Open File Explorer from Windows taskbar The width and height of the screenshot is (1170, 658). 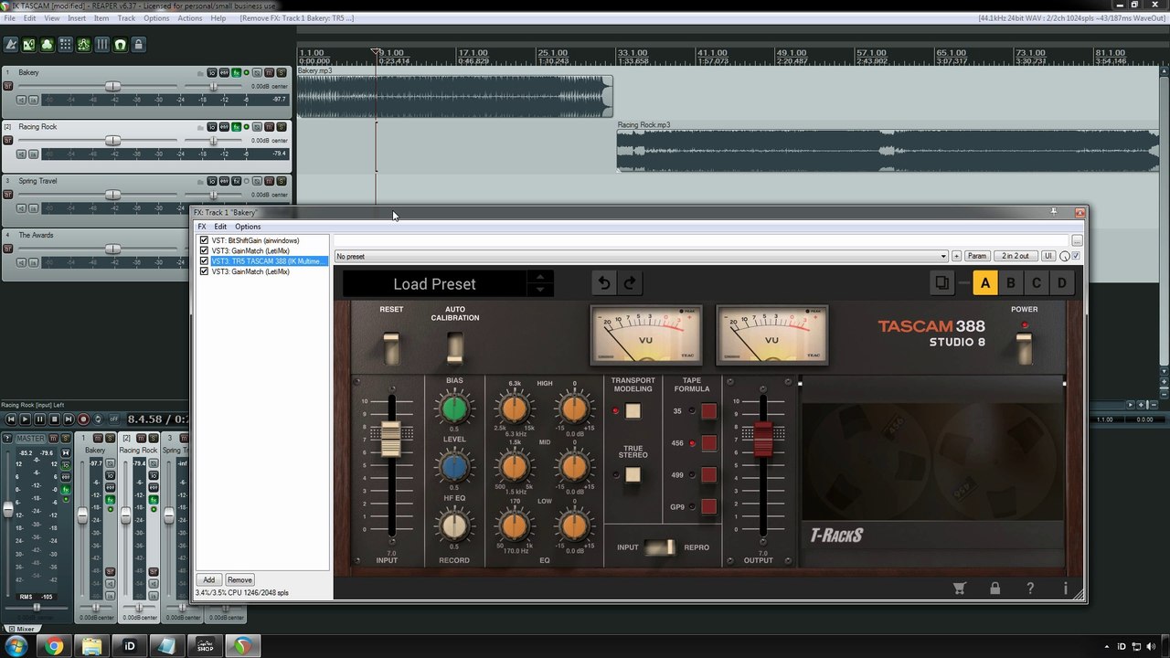(x=92, y=646)
